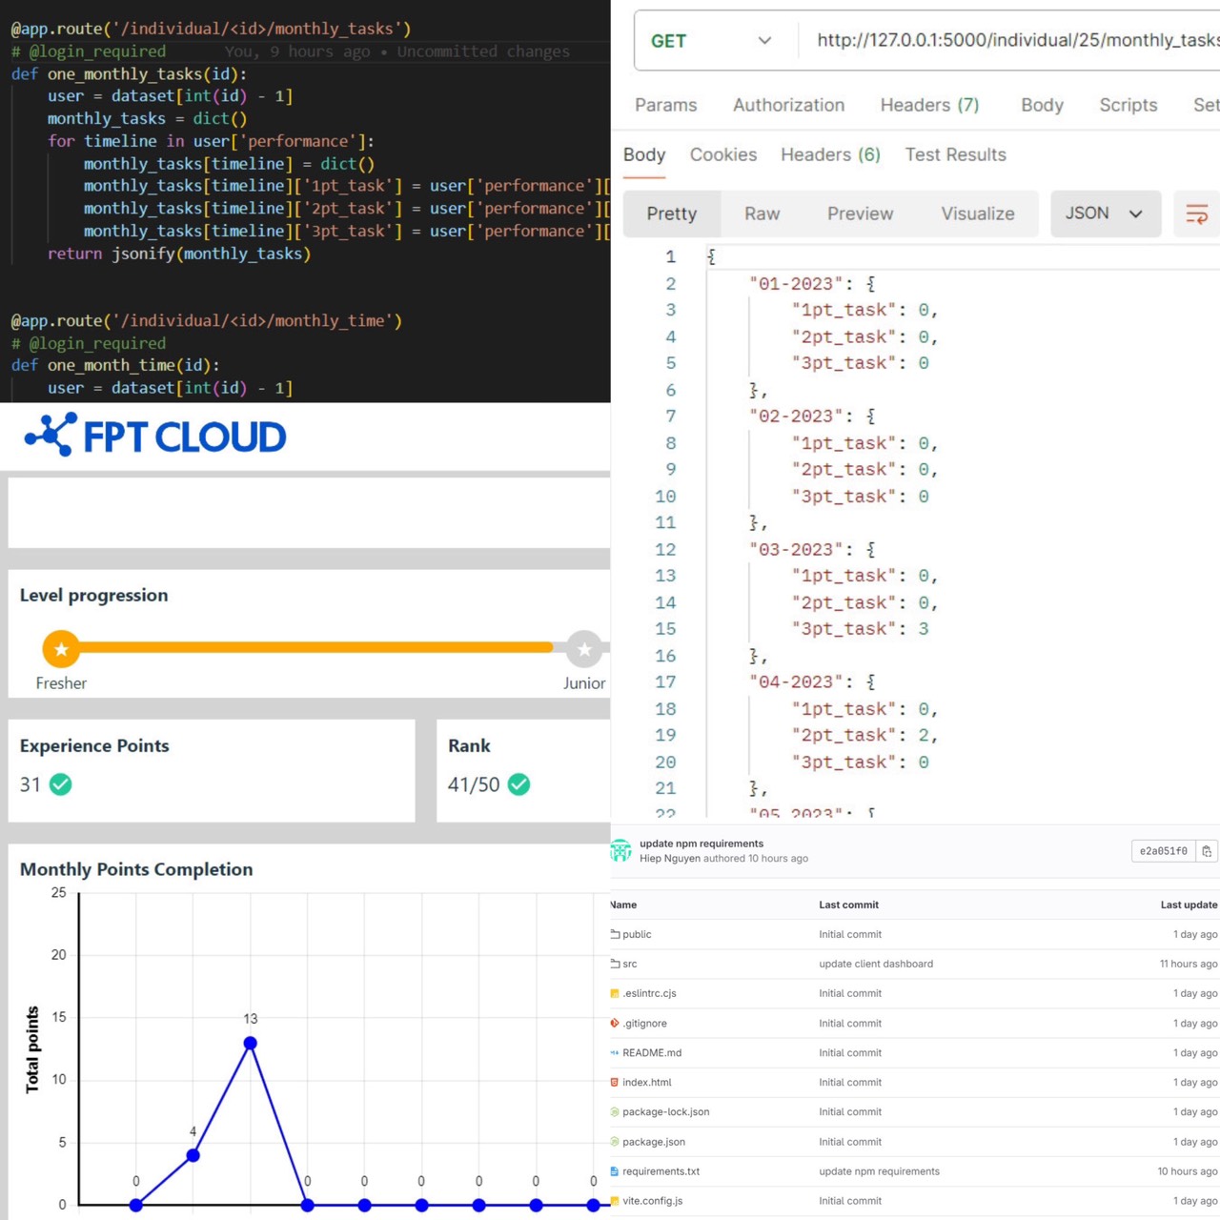Open the GET method dropdown

710,41
